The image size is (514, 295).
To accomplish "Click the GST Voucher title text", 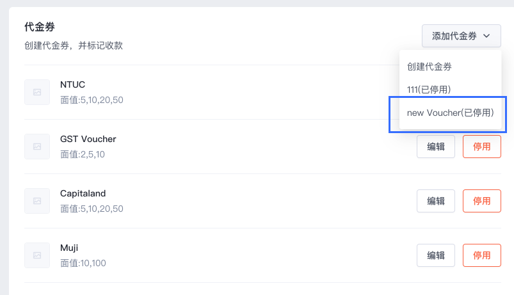I will (88, 139).
